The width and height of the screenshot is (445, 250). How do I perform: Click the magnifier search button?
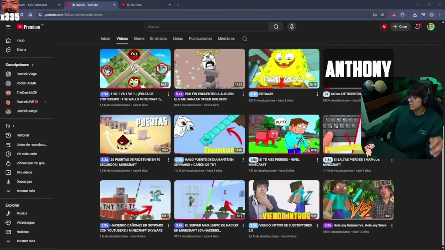(276, 27)
